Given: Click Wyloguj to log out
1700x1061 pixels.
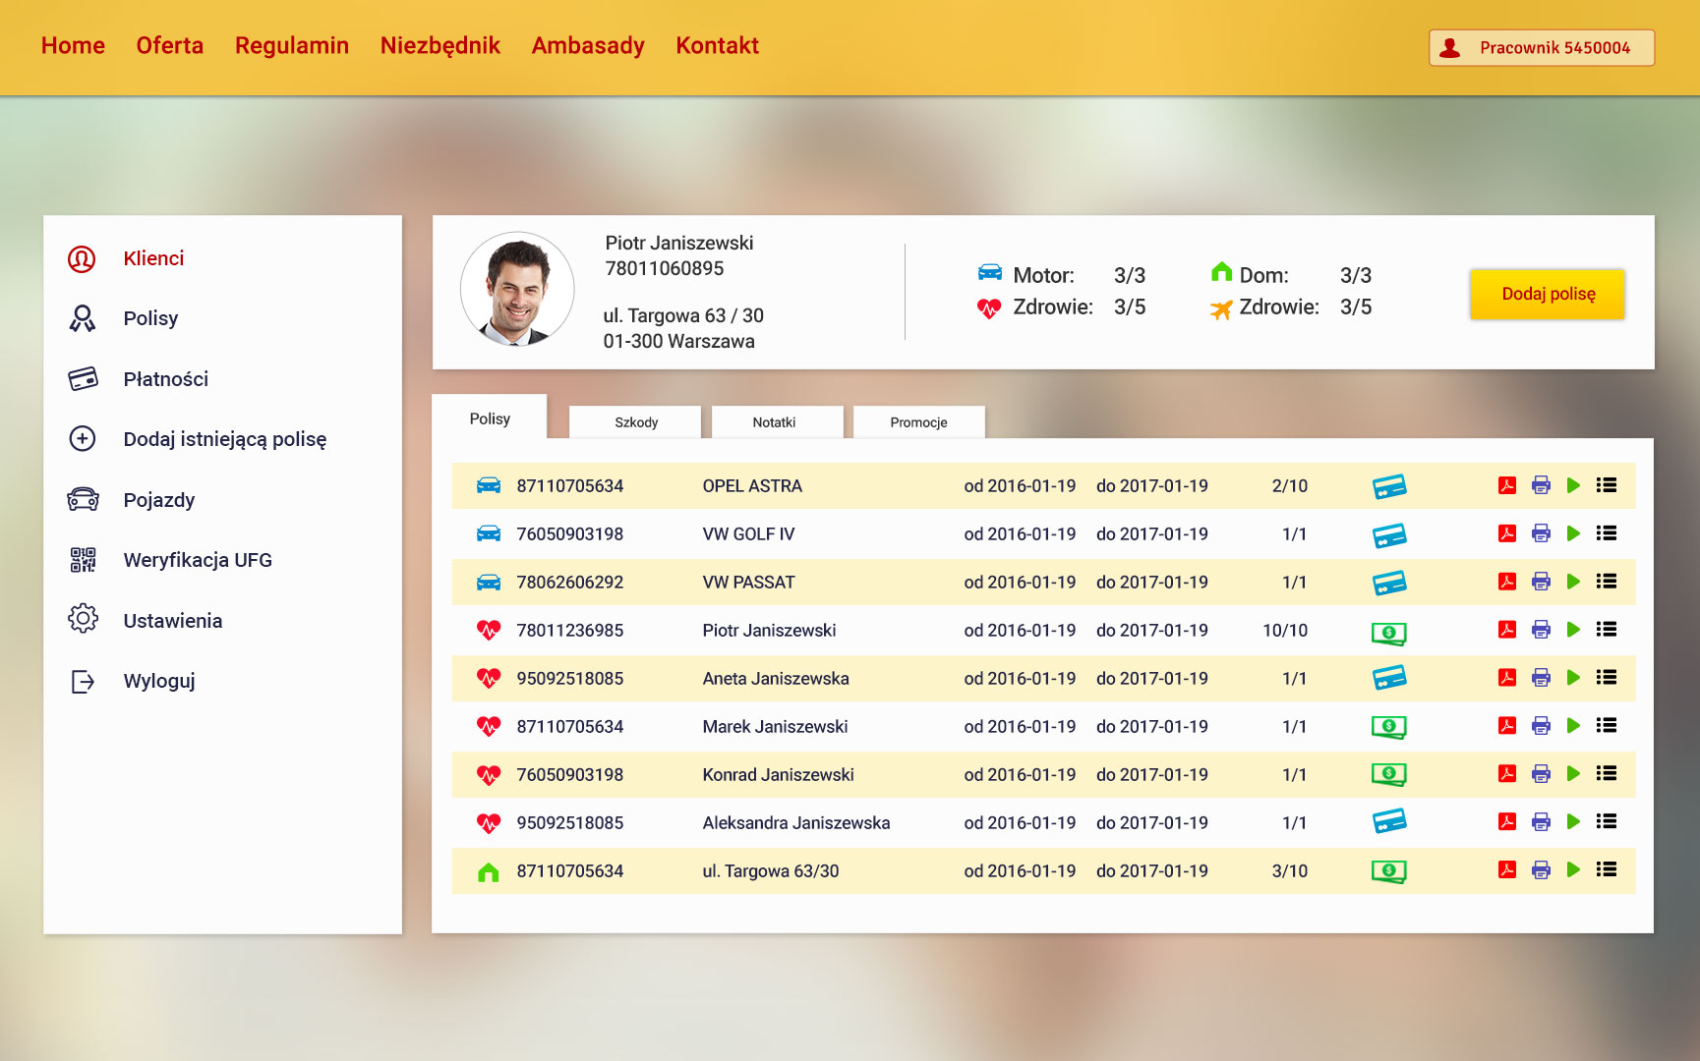Looking at the screenshot, I should [158, 681].
